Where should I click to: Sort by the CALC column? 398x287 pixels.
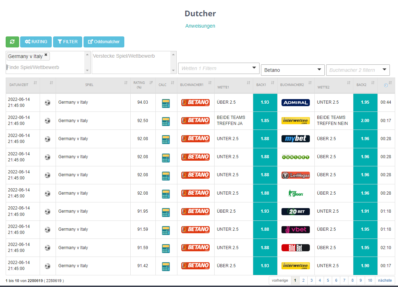coord(166,85)
